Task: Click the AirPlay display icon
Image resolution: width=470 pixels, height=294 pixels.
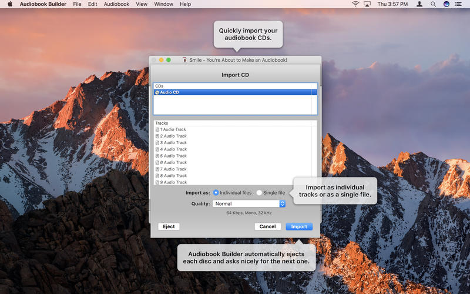Action: point(367,4)
